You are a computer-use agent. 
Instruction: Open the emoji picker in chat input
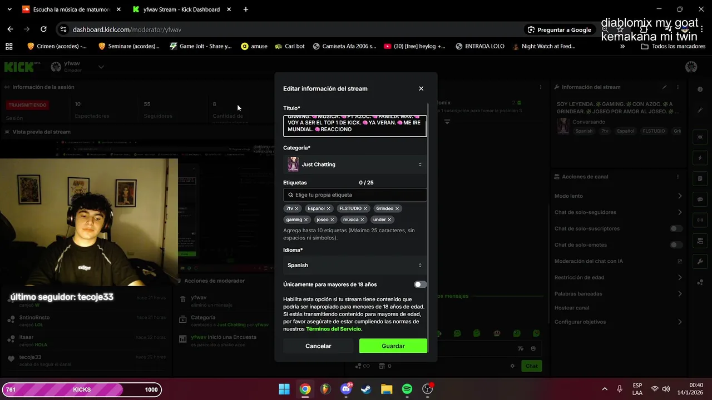533,348
